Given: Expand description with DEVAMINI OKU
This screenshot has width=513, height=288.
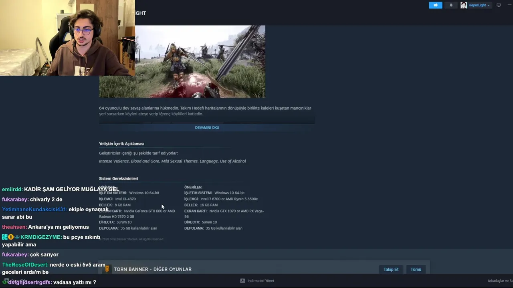Looking at the screenshot, I should tap(207, 128).
